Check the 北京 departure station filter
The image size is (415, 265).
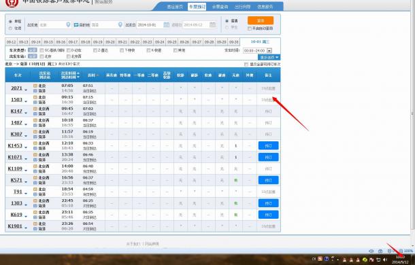click(41, 56)
